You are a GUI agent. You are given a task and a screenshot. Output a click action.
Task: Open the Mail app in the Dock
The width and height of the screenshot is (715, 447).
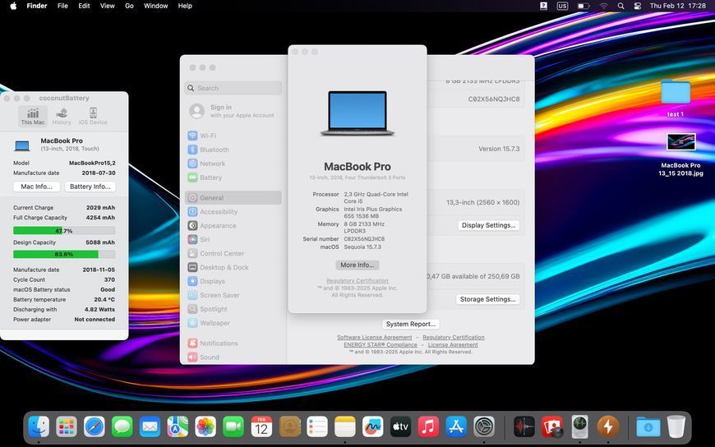150,427
